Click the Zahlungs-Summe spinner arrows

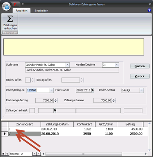(x=114, y=100)
